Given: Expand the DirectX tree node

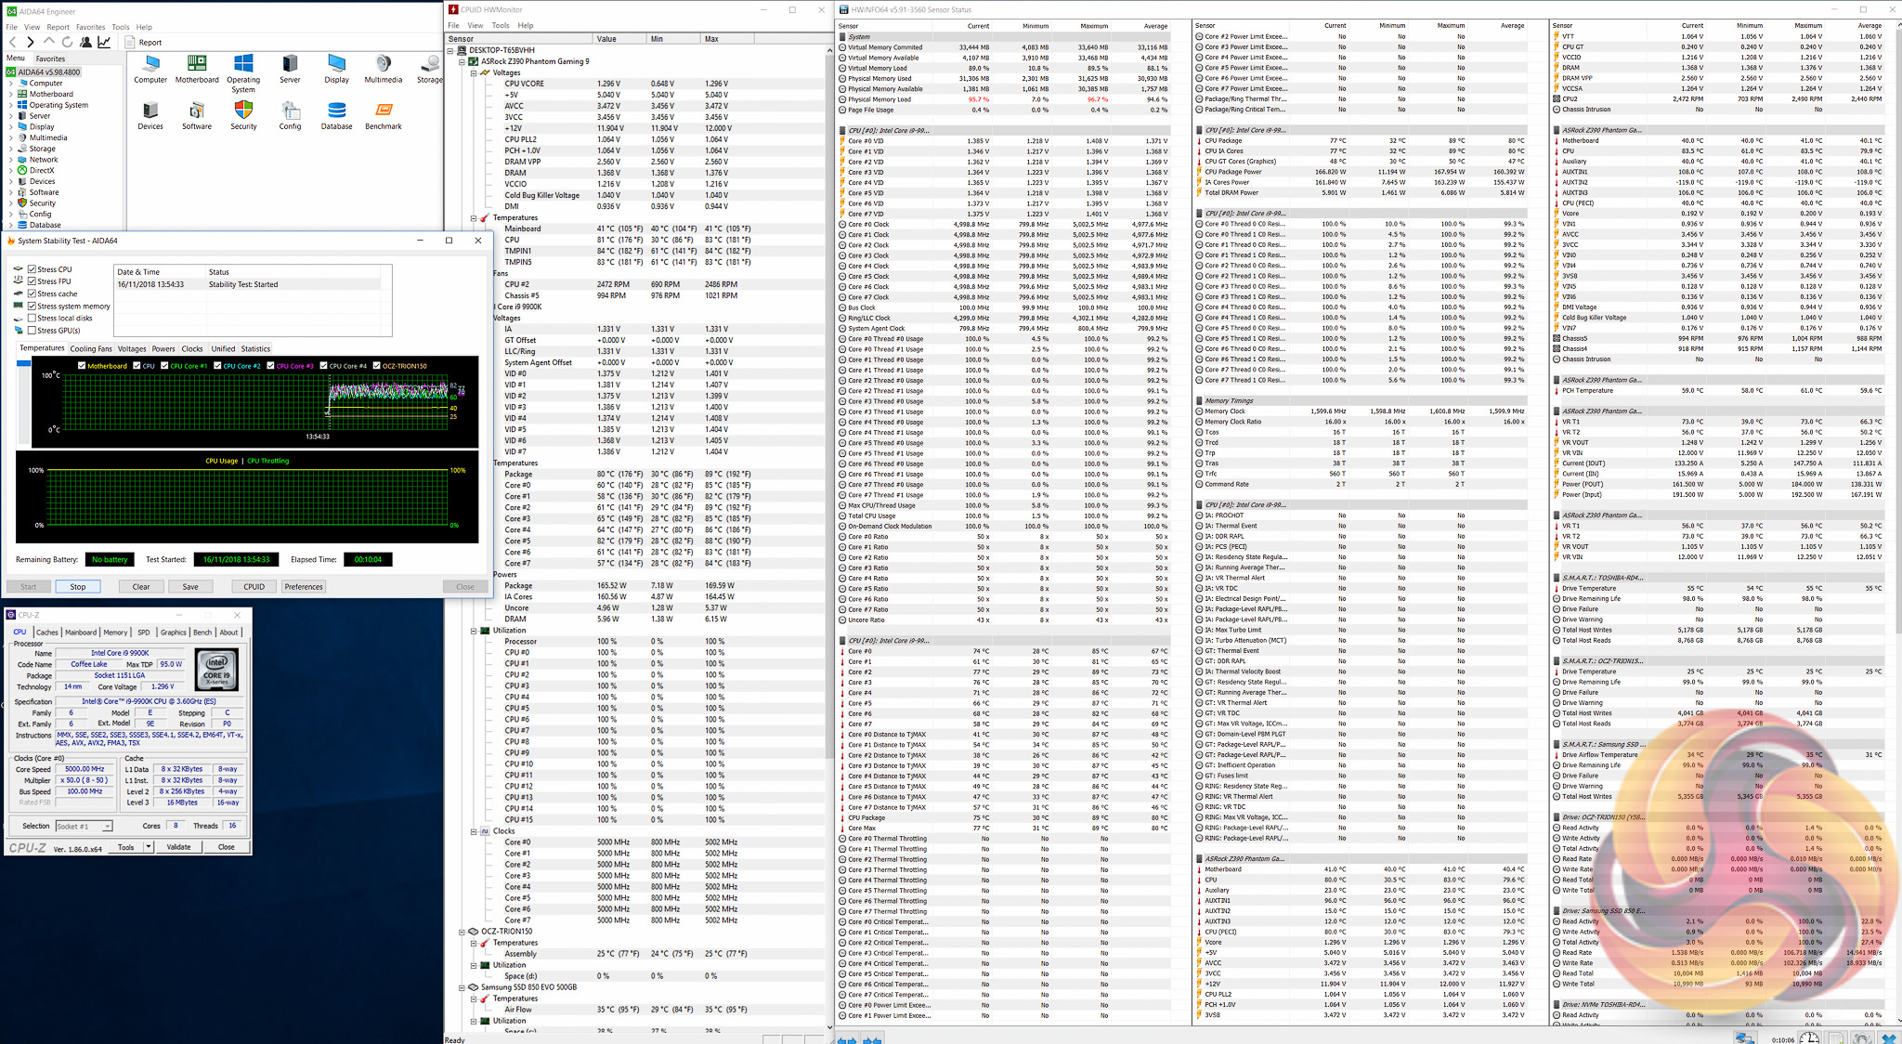Looking at the screenshot, I should coord(11,170).
